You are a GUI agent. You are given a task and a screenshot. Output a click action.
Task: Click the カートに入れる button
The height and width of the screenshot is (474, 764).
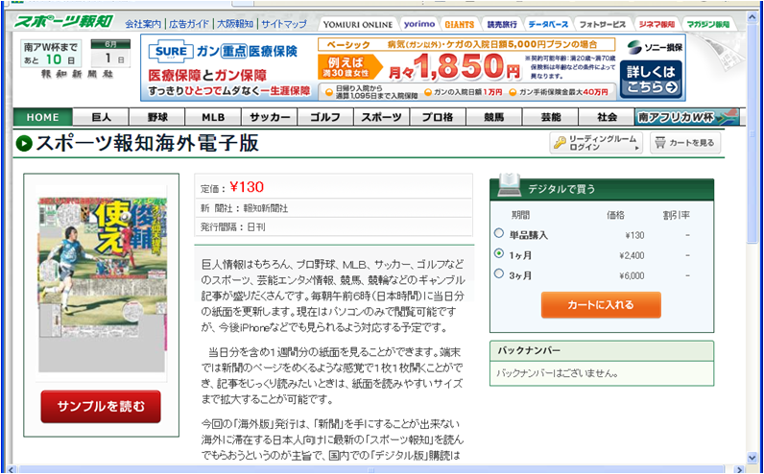pyautogui.click(x=601, y=305)
